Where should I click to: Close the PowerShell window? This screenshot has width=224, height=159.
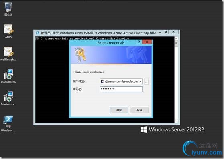tap(173, 32)
